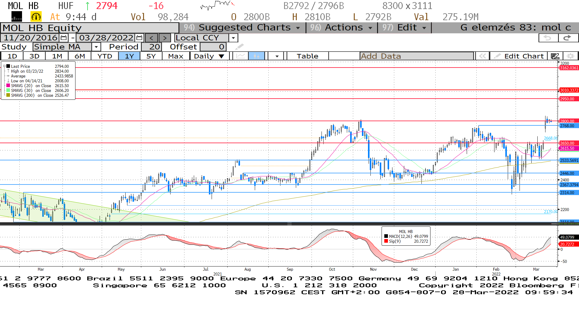Open the start date calendar picker
This screenshot has width=579, height=309.
[63, 38]
